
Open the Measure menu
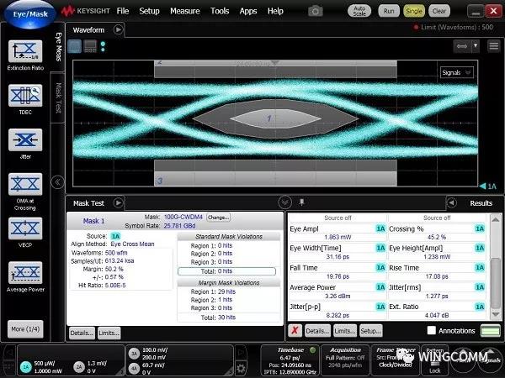[184, 11]
